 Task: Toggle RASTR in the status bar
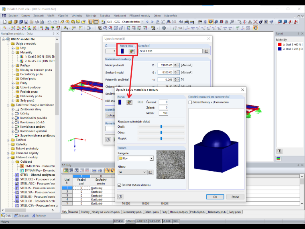[130, 221]
